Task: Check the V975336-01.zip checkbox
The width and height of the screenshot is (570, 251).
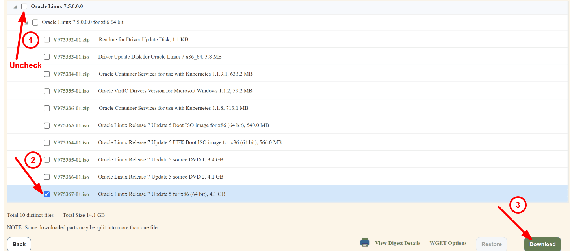Action: pos(46,108)
